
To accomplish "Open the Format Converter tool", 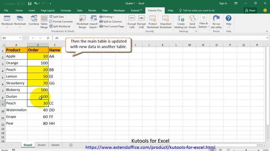I will [61, 21].
